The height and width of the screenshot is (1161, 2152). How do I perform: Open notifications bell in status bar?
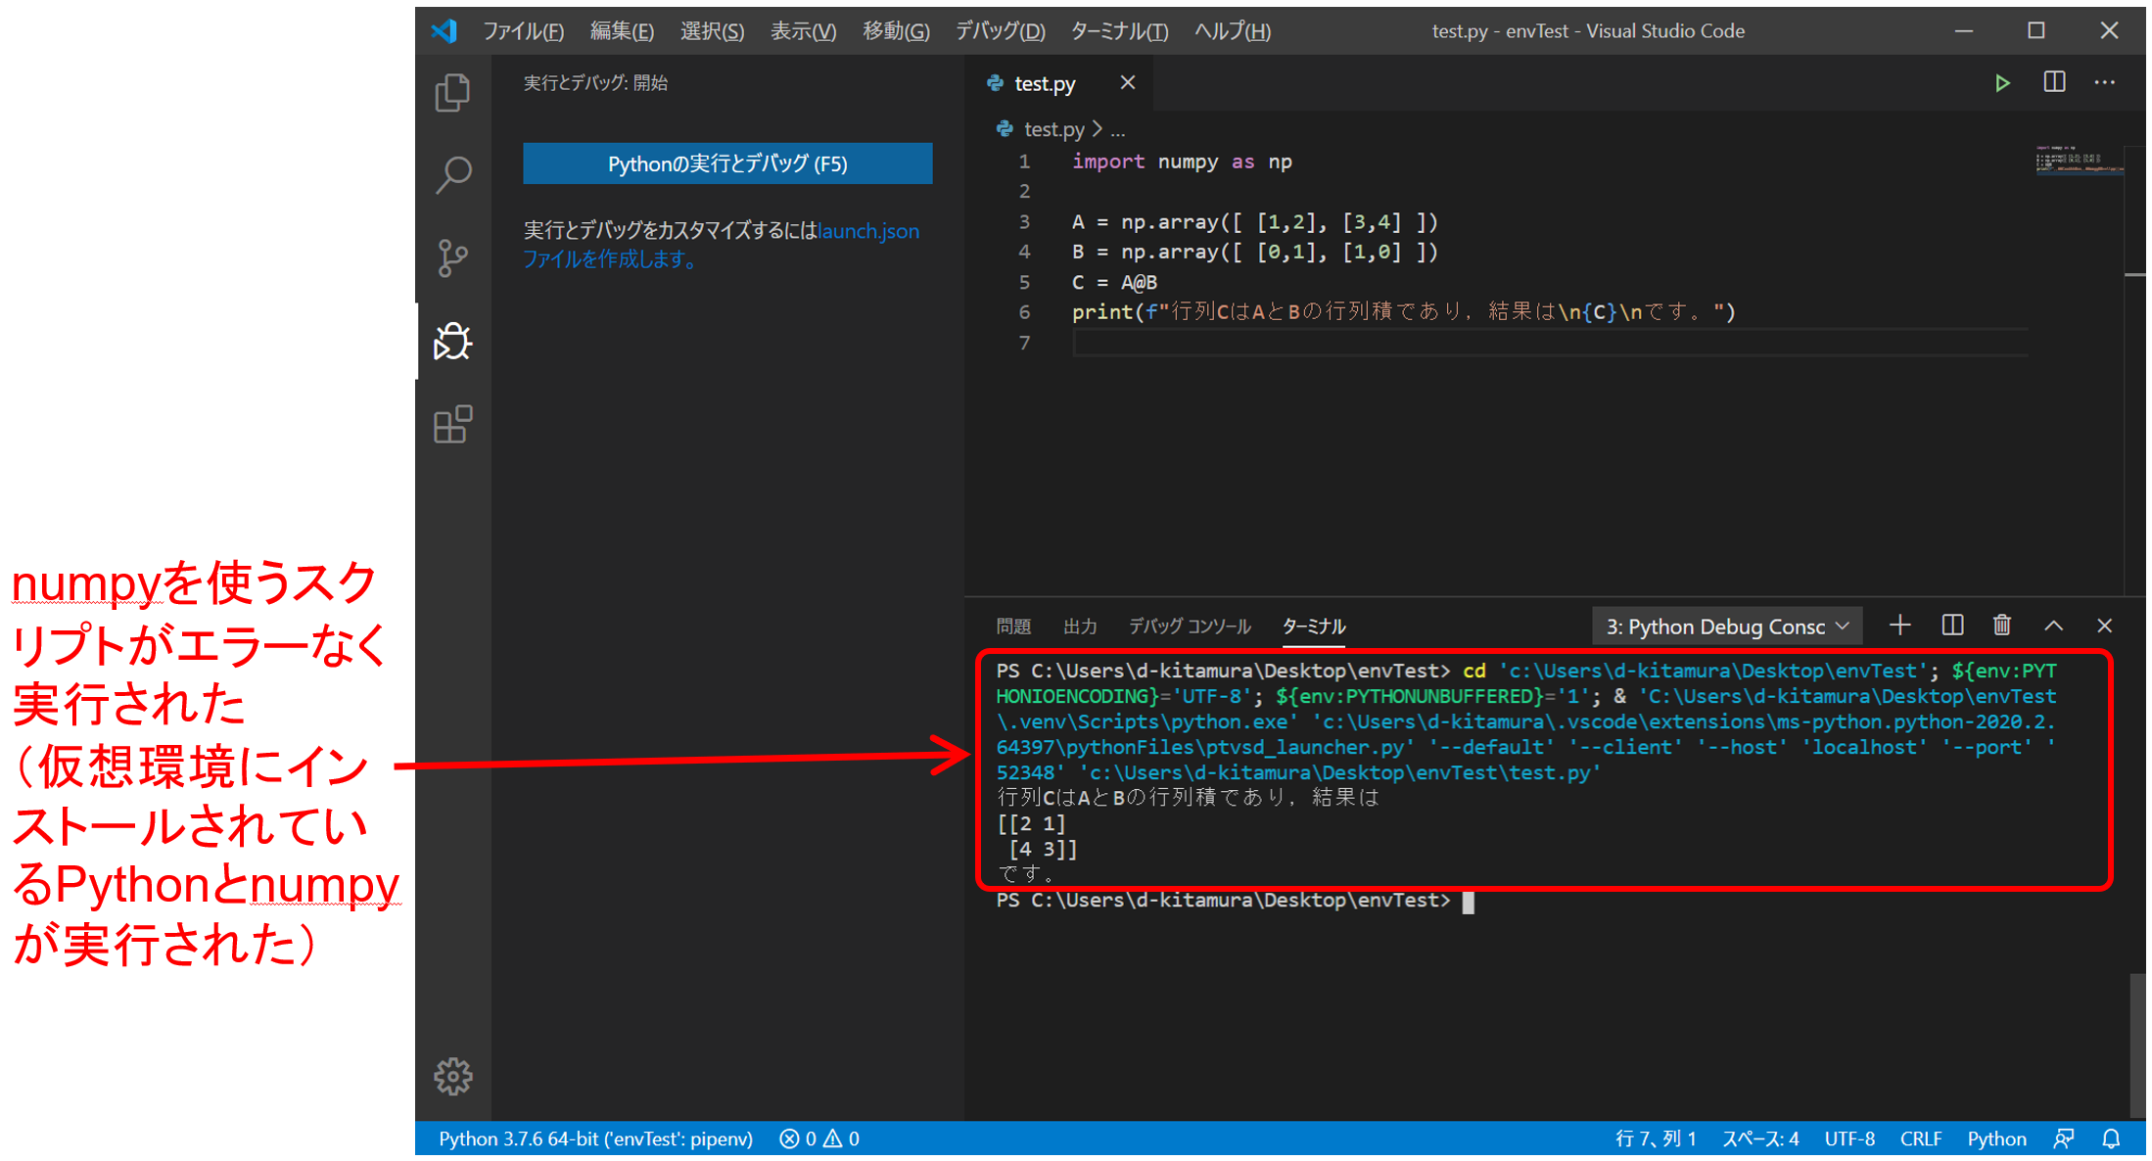2111,1138
